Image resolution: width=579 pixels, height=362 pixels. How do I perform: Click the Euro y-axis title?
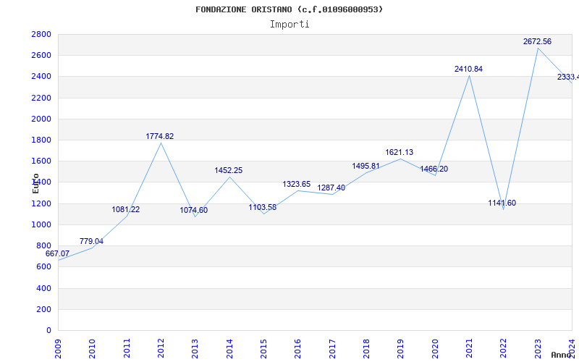click(x=35, y=183)
